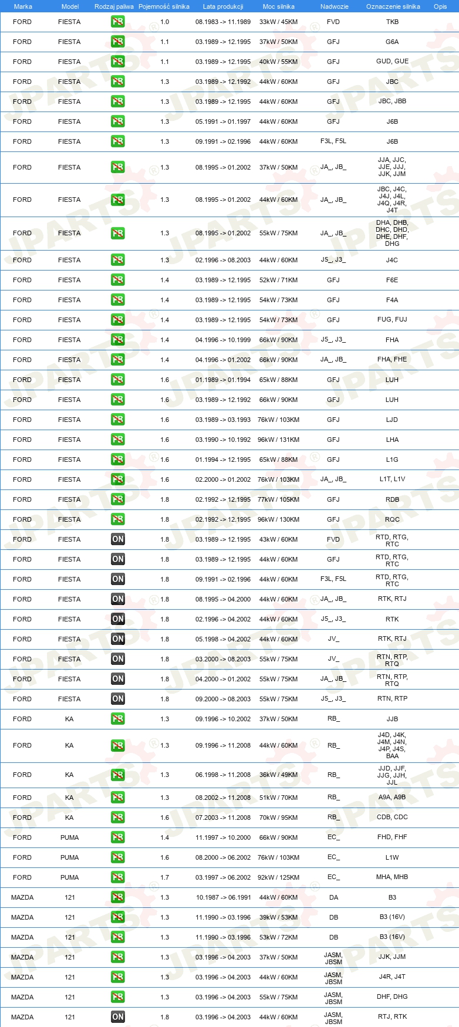Select the date range 08.1983 -> 11.1989
Image resolution: width=459 pixels, height=1027 pixels.
[223, 22]
